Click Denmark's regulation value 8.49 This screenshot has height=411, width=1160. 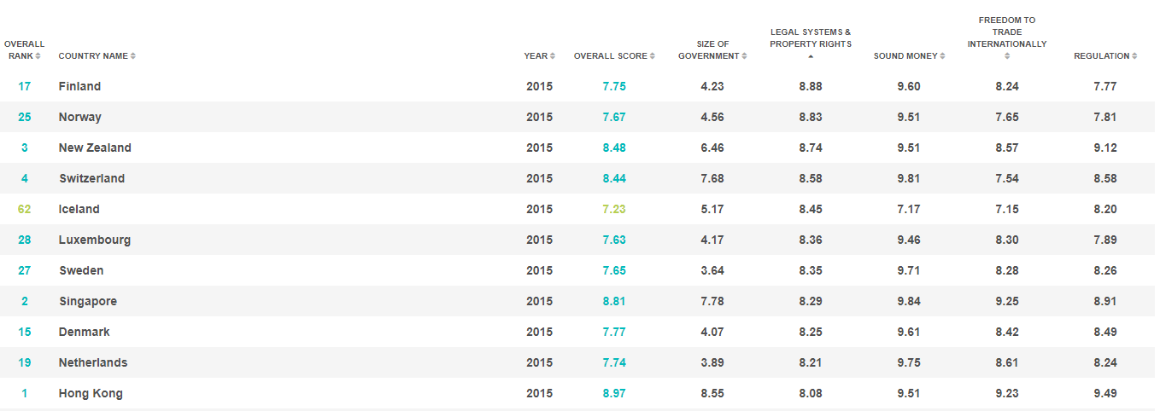tap(1105, 332)
